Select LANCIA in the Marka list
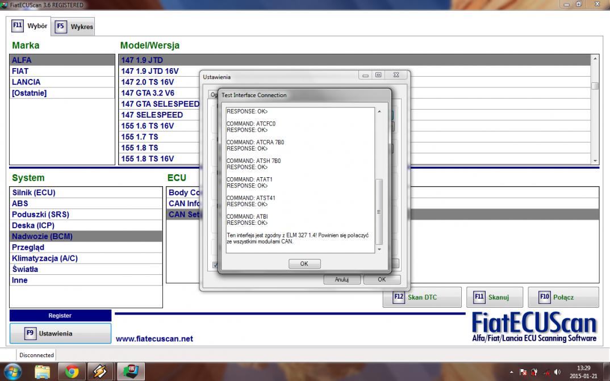610x381 pixels. [62, 82]
